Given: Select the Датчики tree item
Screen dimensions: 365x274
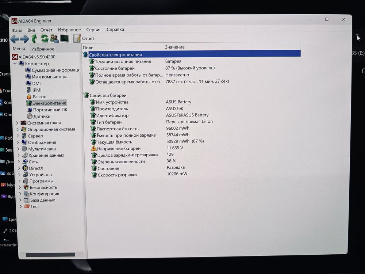Looking at the screenshot, I should [x=39, y=116].
